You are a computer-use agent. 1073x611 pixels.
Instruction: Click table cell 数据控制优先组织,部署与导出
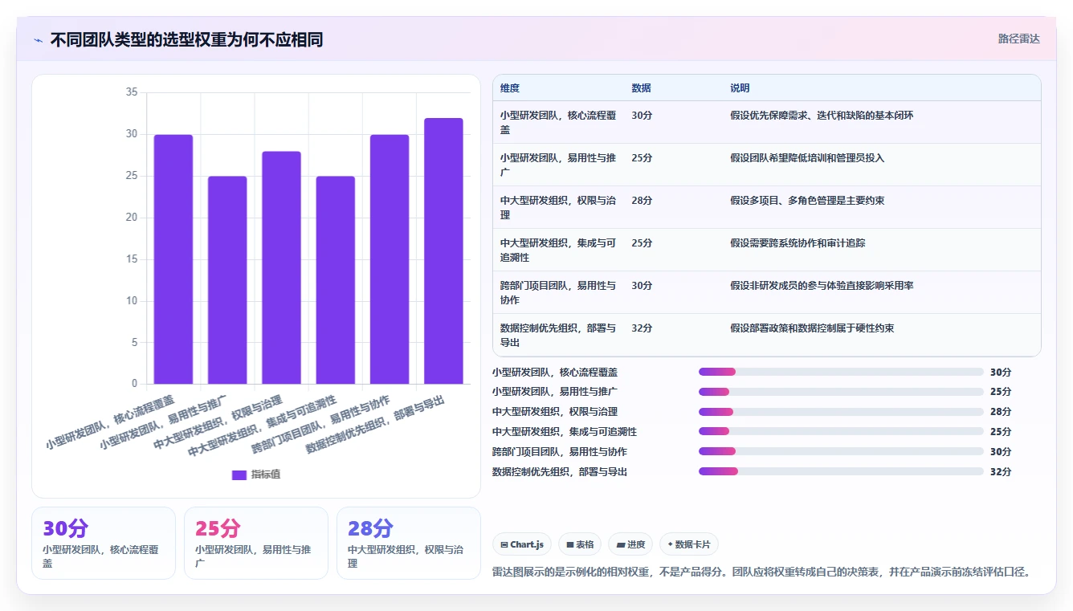click(x=558, y=335)
